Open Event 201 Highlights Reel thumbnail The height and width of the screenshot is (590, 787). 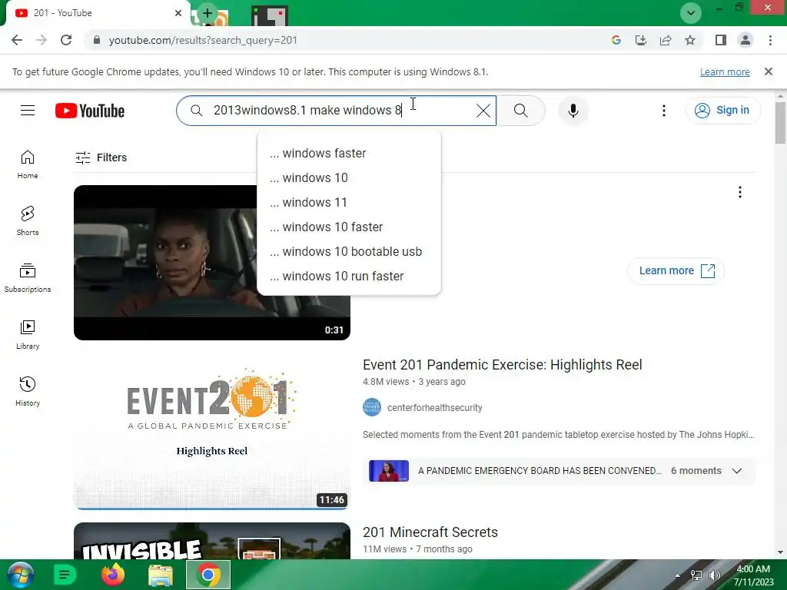point(212,432)
